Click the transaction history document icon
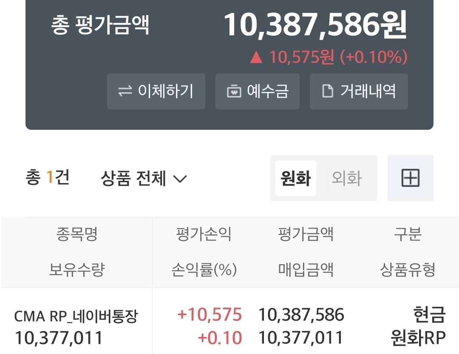459x354 pixels. click(328, 91)
